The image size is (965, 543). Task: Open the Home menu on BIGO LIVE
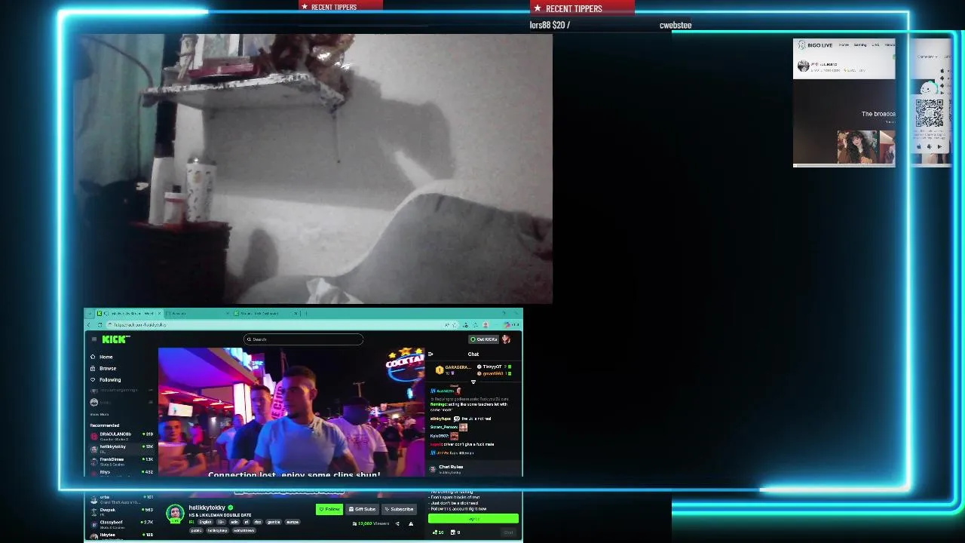point(844,45)
